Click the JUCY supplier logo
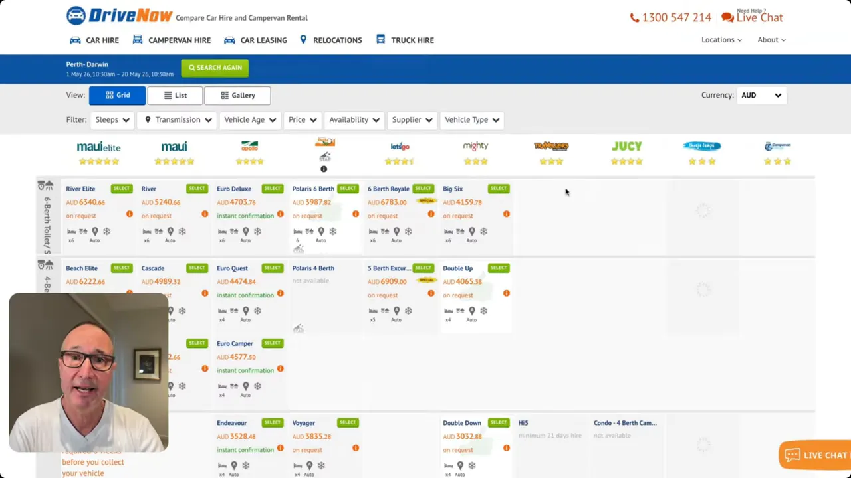851x478 pixels. click(x=626, y=146)
